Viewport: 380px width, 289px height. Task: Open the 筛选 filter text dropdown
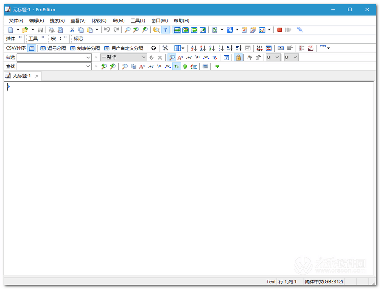point(88,57)
